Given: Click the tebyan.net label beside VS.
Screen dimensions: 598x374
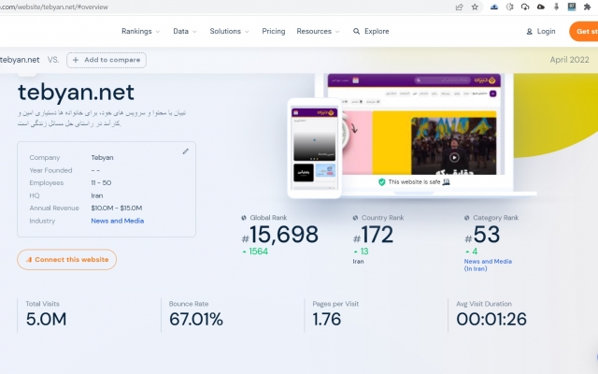Looking at the screenshot, I should tap(20, 60).
